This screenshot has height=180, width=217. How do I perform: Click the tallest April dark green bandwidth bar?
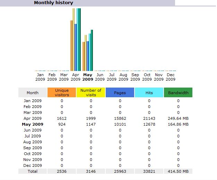coord(80,39)
